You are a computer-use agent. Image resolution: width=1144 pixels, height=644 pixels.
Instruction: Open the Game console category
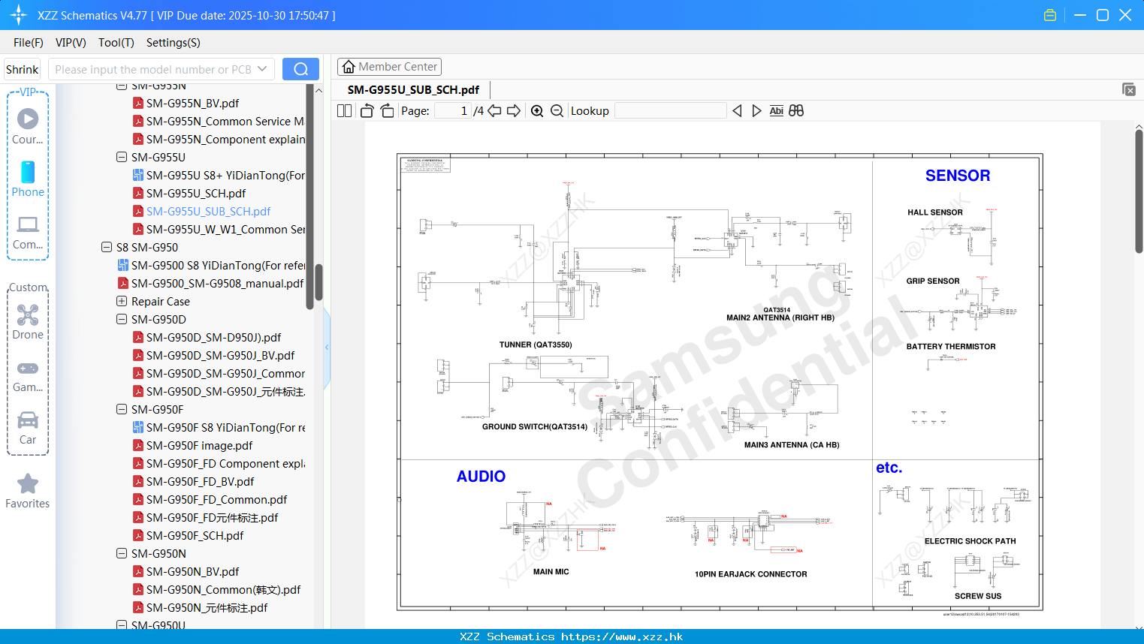pos(28,377)
